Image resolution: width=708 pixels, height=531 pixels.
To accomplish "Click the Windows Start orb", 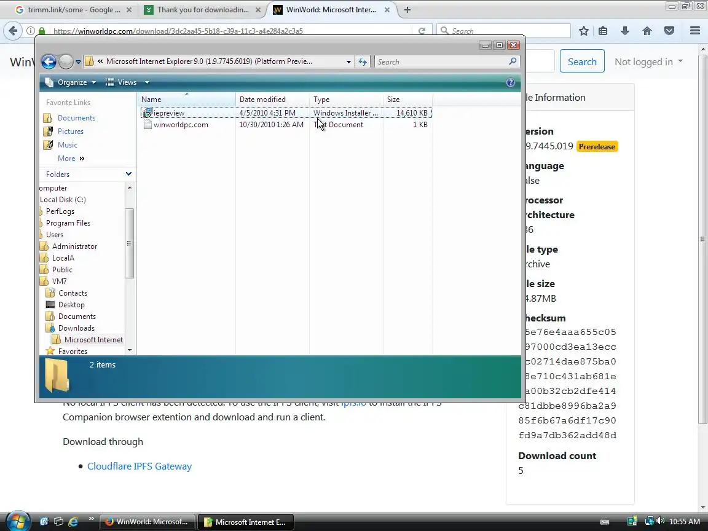I will (x=17, y=522).
